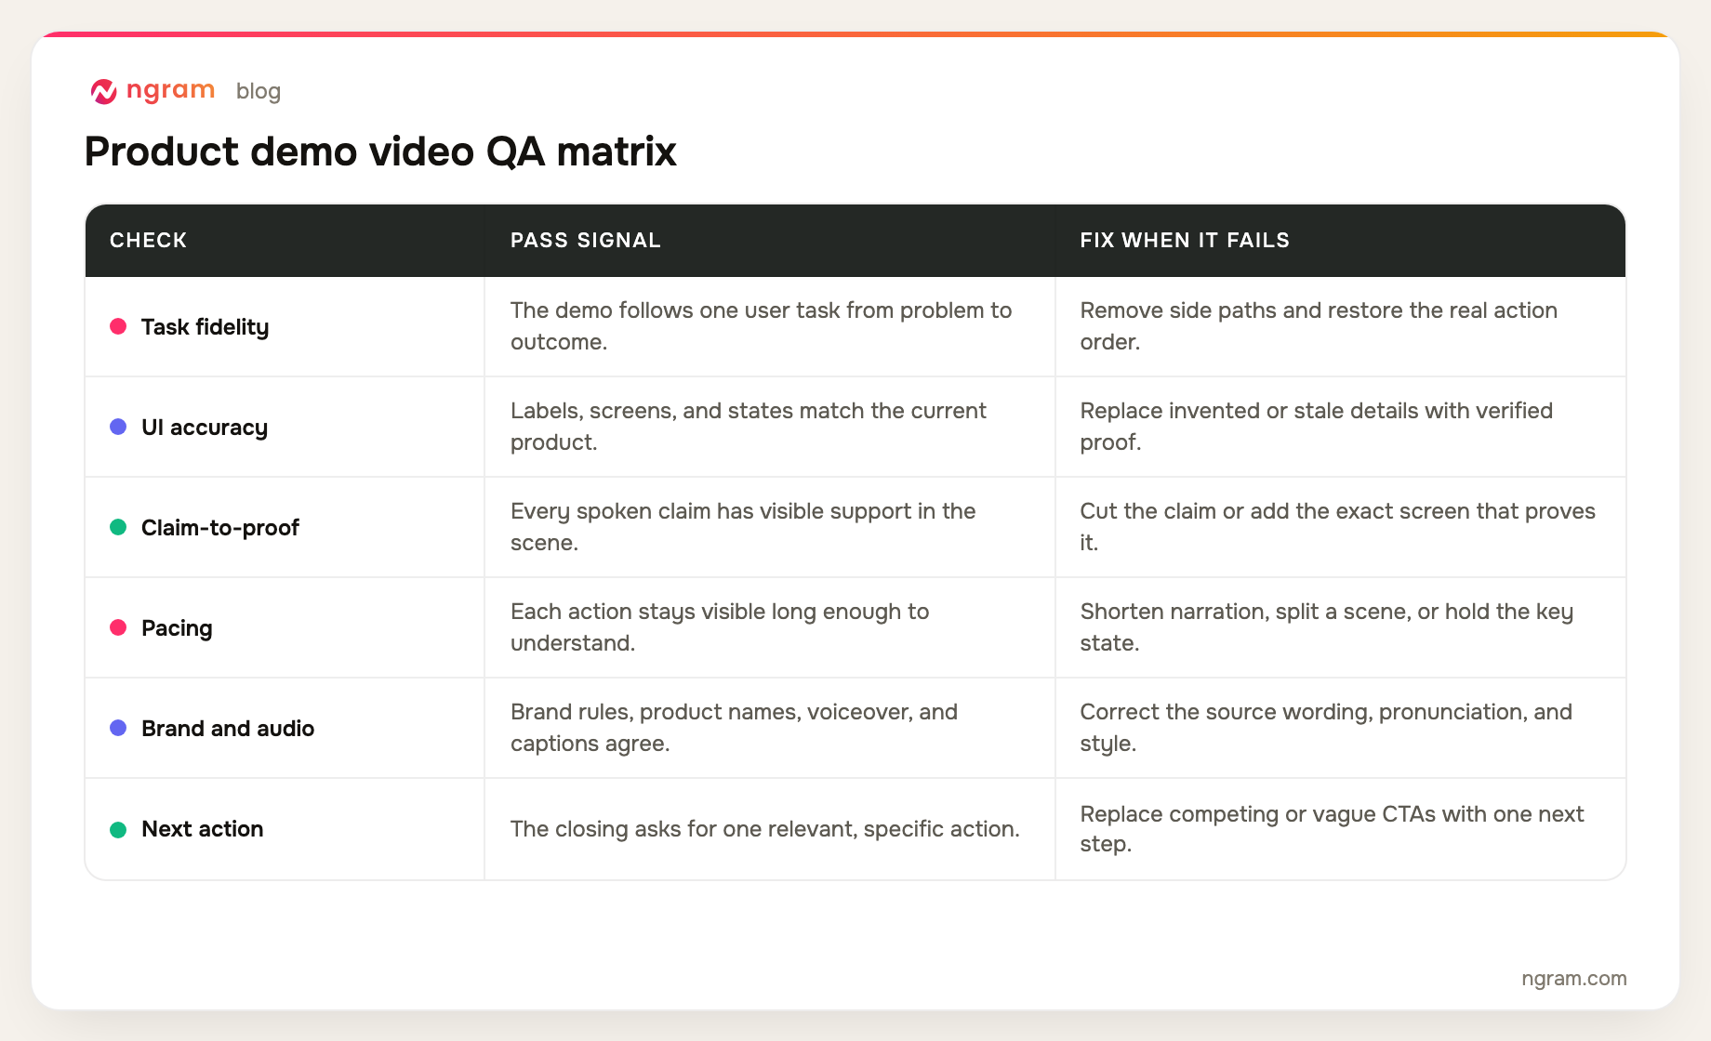This screenshot has height=1041, width=1711.
Task: Click the PASS SIGNAL column header
Action: click(586, 240)
